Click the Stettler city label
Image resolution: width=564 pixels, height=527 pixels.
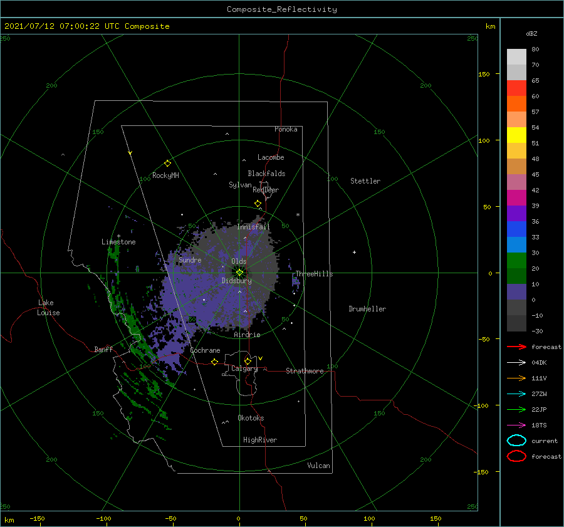click(x=365, y=181)
